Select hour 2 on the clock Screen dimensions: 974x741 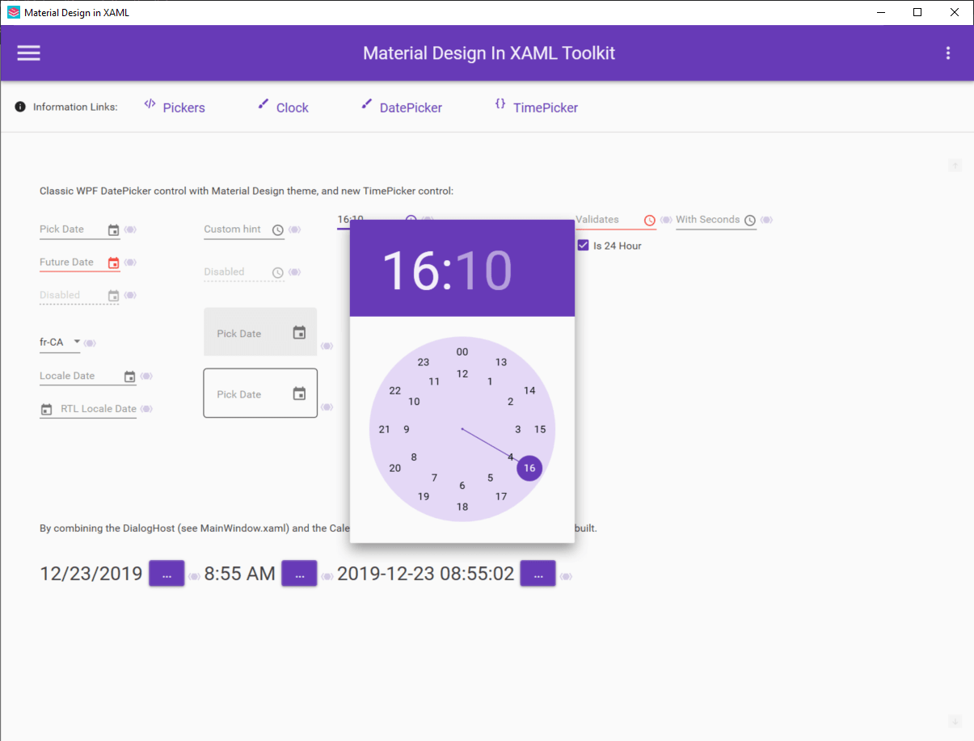tap(510, 402)
